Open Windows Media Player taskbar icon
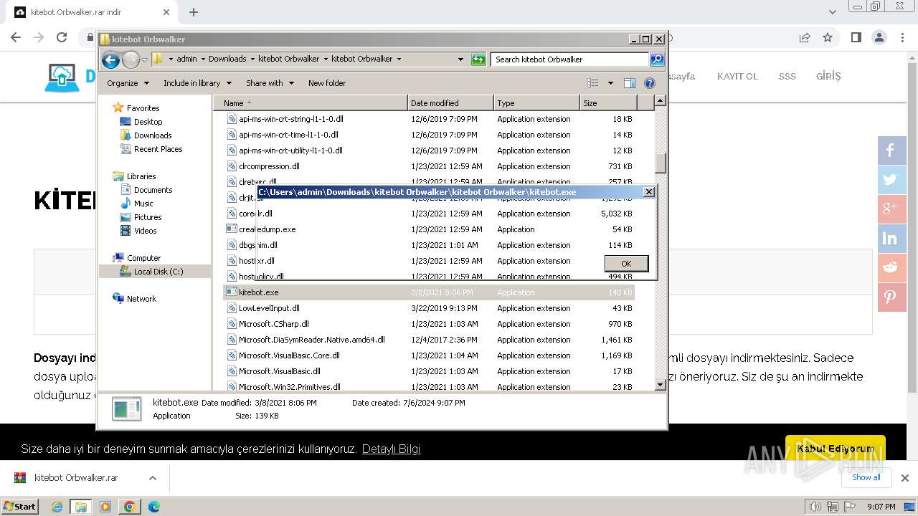Viewport: 918px width, 516px height. (105, 507)
